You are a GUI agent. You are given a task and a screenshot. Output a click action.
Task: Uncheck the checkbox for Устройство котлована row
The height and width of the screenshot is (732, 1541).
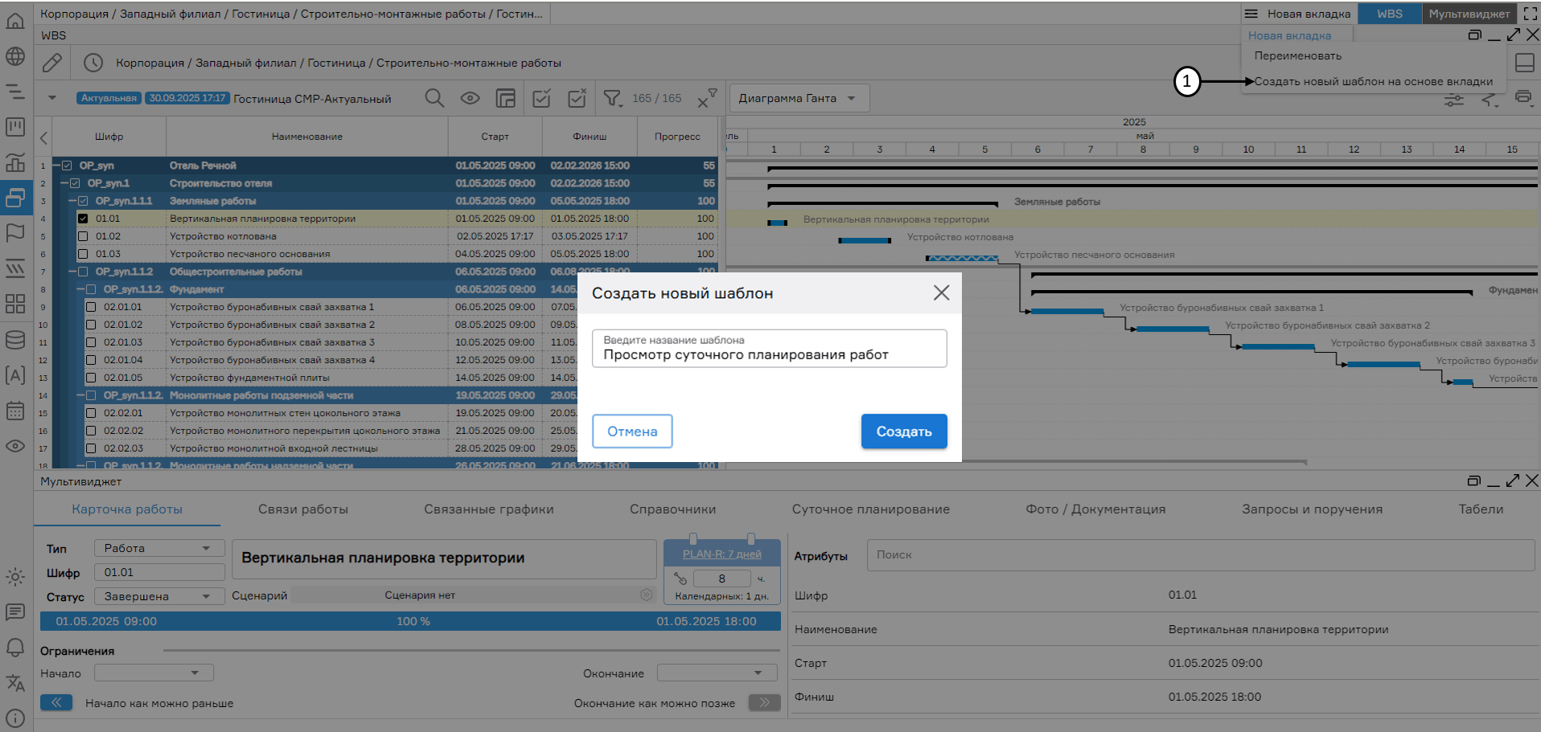point(84,235)
